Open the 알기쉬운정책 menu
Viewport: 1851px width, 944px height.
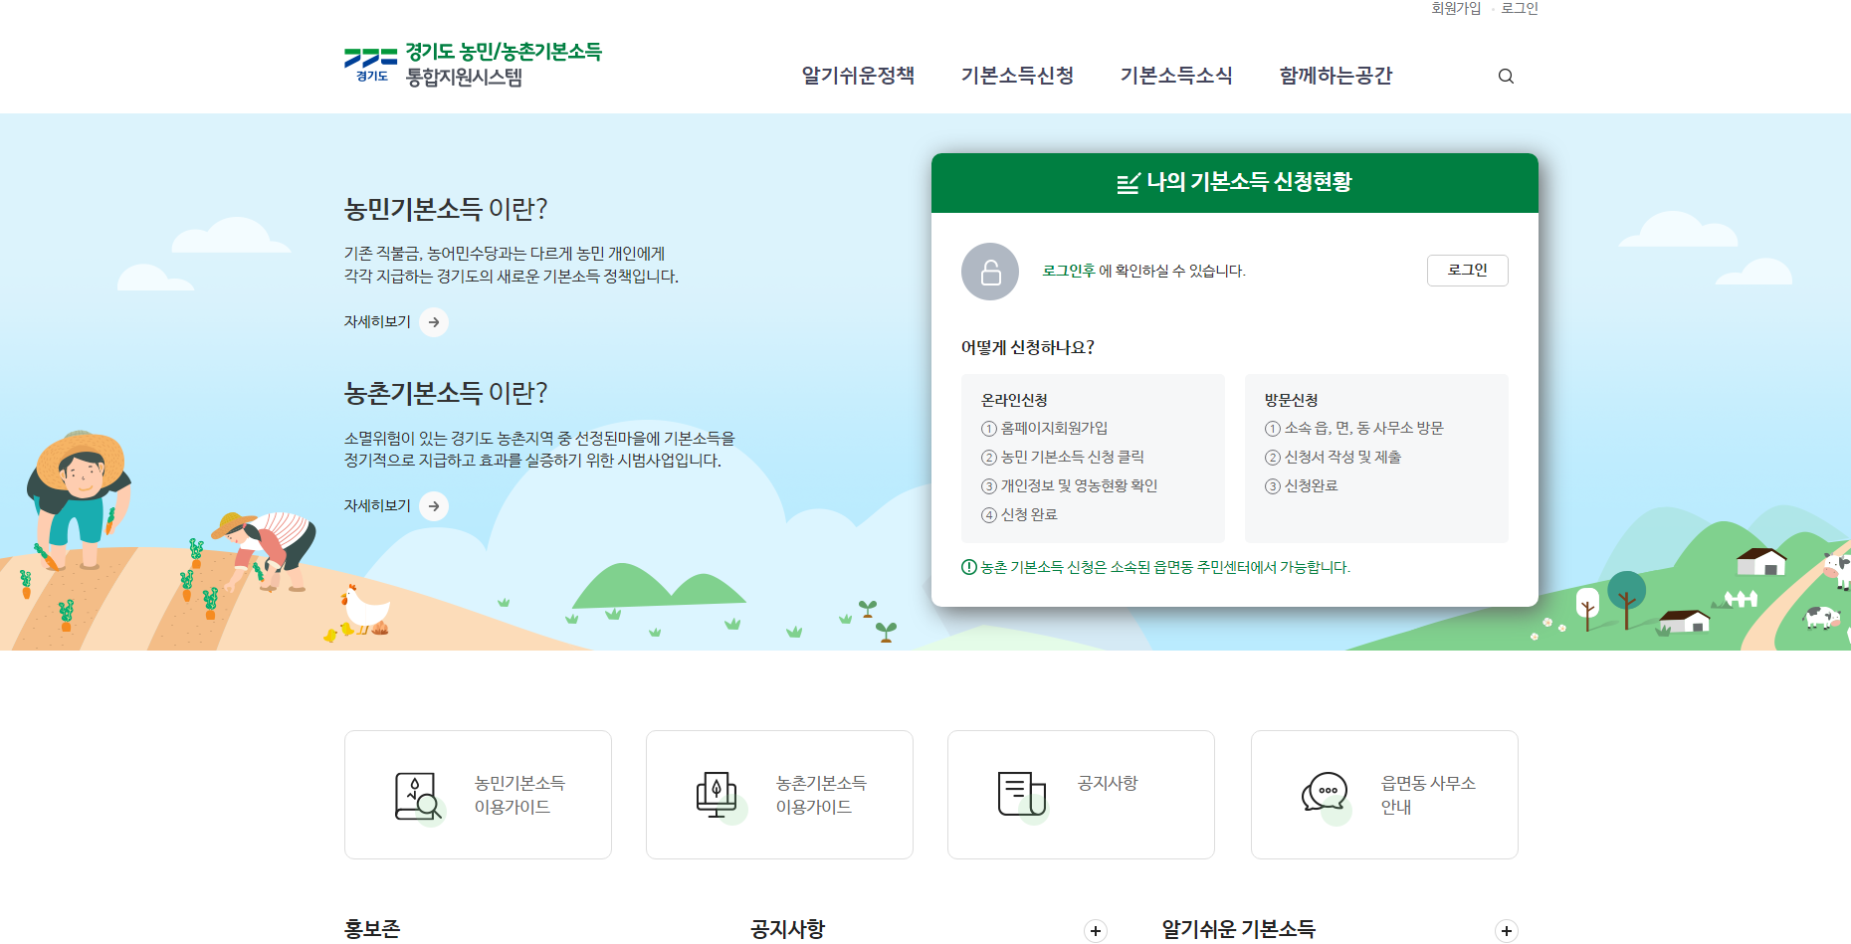[x=858, y=76]
